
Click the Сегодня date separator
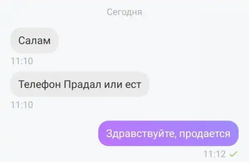(x=124, y=12)
